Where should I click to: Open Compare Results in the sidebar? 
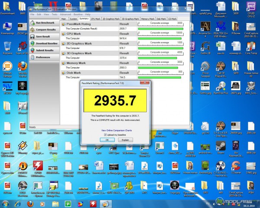44,30
